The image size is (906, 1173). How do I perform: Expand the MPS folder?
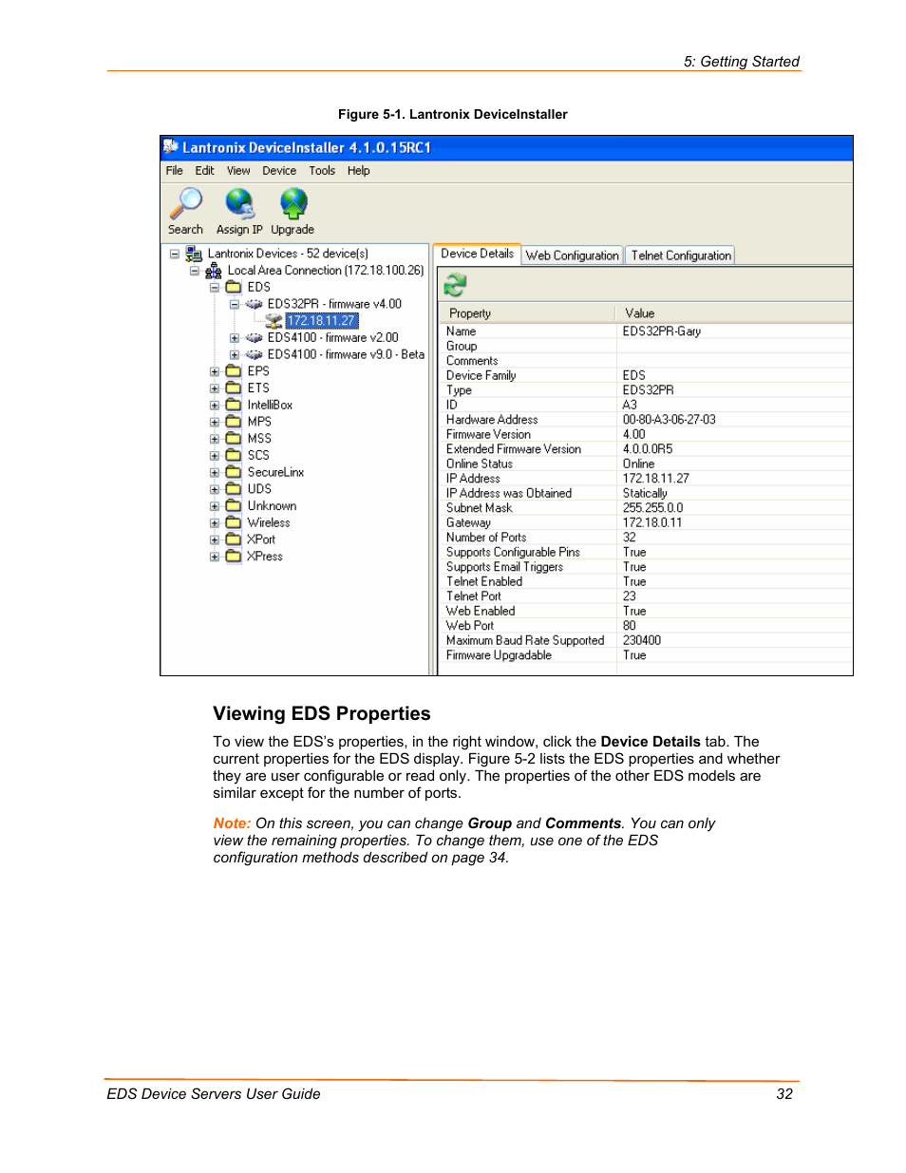[215, 423]
